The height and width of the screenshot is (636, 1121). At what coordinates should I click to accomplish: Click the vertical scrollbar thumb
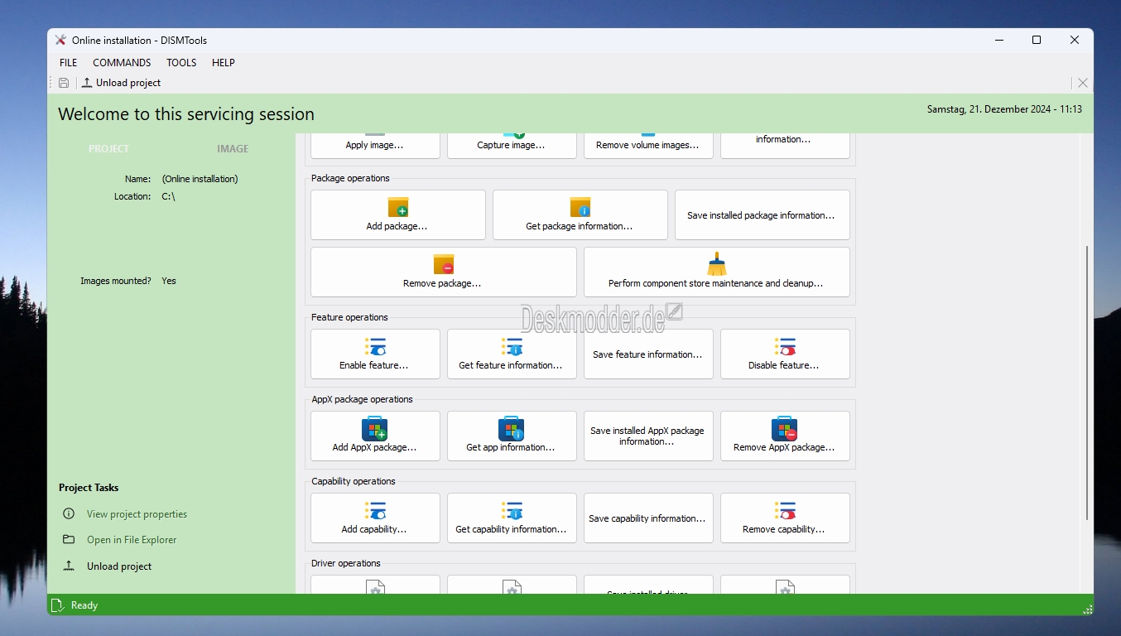pos(1086,383)
